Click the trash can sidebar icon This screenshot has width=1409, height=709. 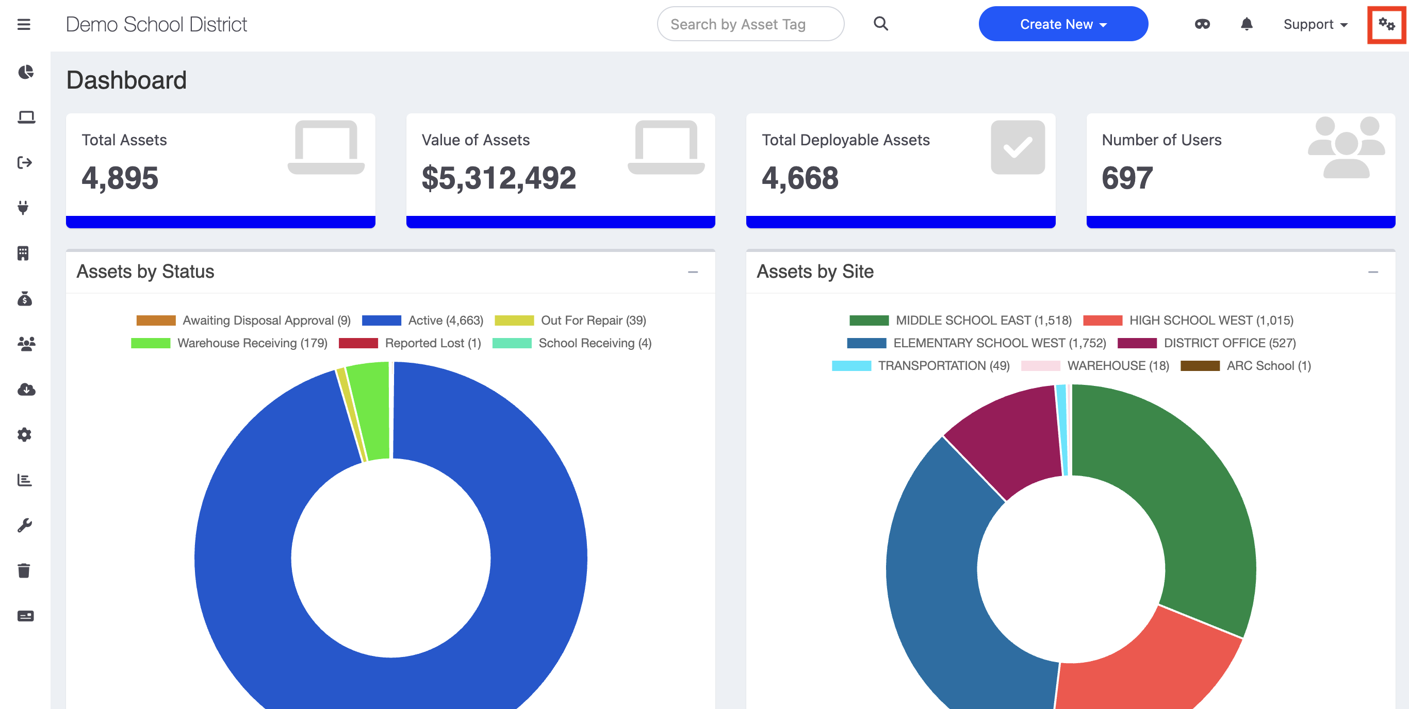click(24, 571)
